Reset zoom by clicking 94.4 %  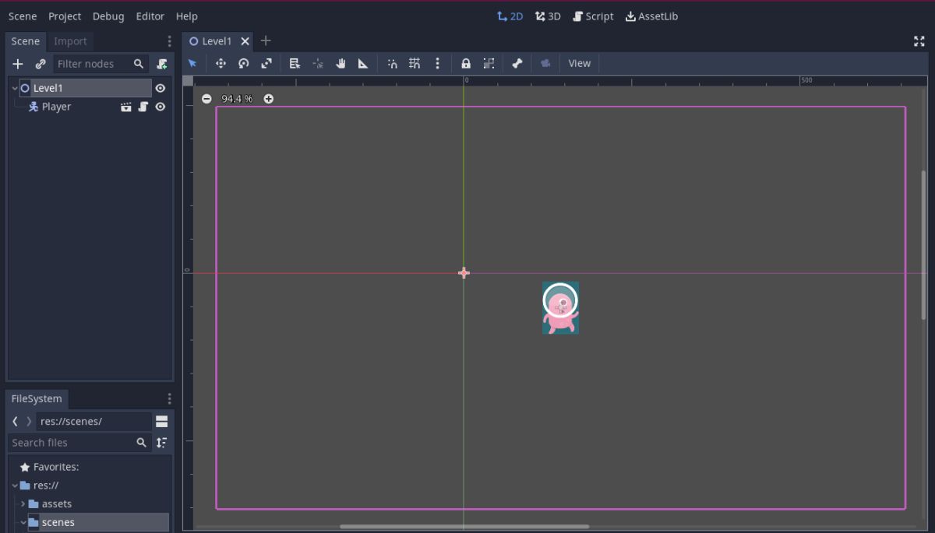tap(237, 99)
